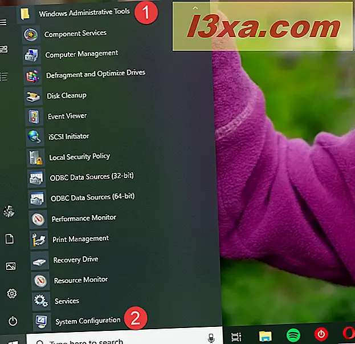Viewport: 355px width, 344px height.
Task: Open the System Configuration monitor icon
Action: 42,322
